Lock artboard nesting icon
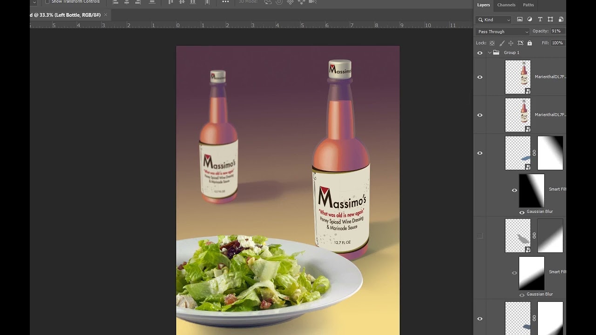Image resolution: width=596 pixels, height=335 pixels. click(x=520, y=43)
